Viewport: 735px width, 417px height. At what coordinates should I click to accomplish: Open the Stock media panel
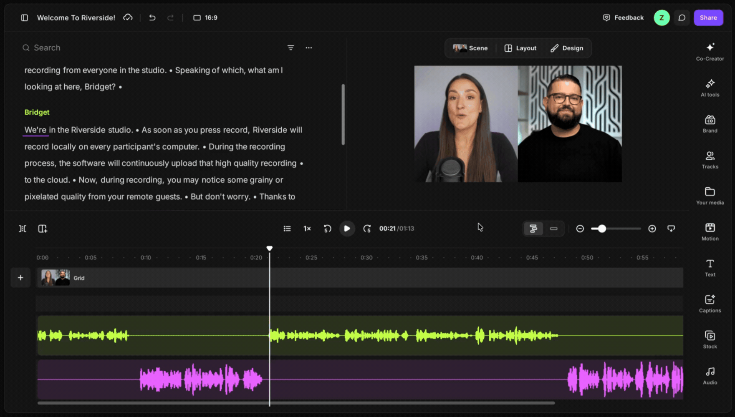coord(710,339)
